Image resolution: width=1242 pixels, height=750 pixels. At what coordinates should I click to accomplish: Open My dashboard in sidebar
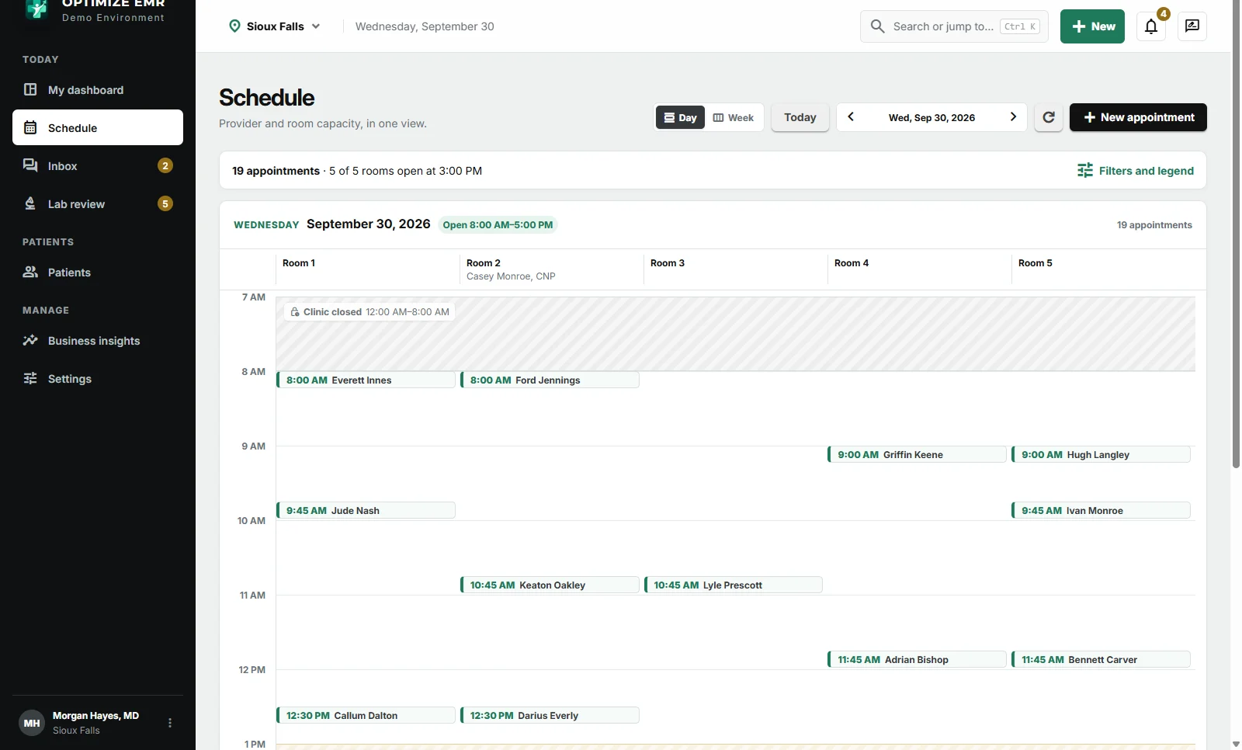98,89
